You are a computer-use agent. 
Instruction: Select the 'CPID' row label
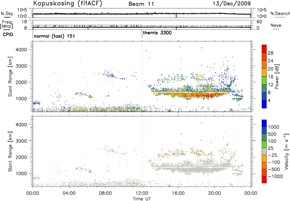(x=8, y=34)
